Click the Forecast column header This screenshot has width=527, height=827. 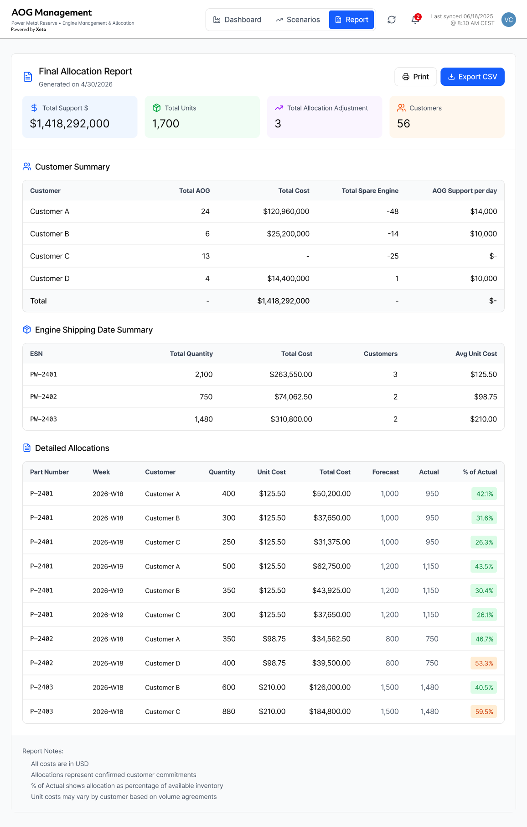385,472
